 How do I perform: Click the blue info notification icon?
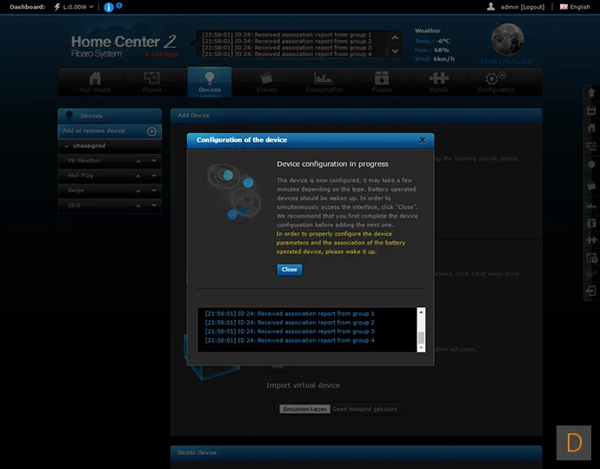click(x=109, y=7)
